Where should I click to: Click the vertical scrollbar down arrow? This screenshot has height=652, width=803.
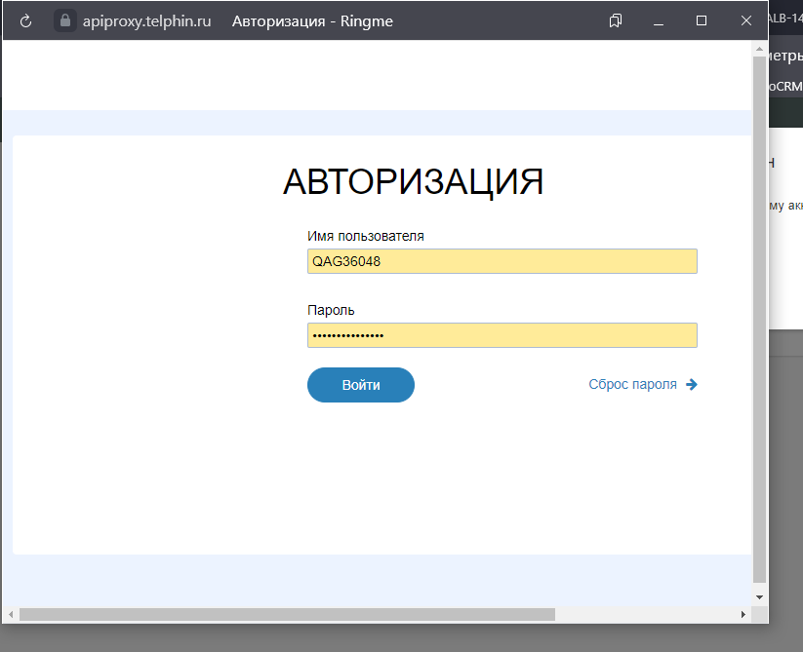(x=760, y=596)
